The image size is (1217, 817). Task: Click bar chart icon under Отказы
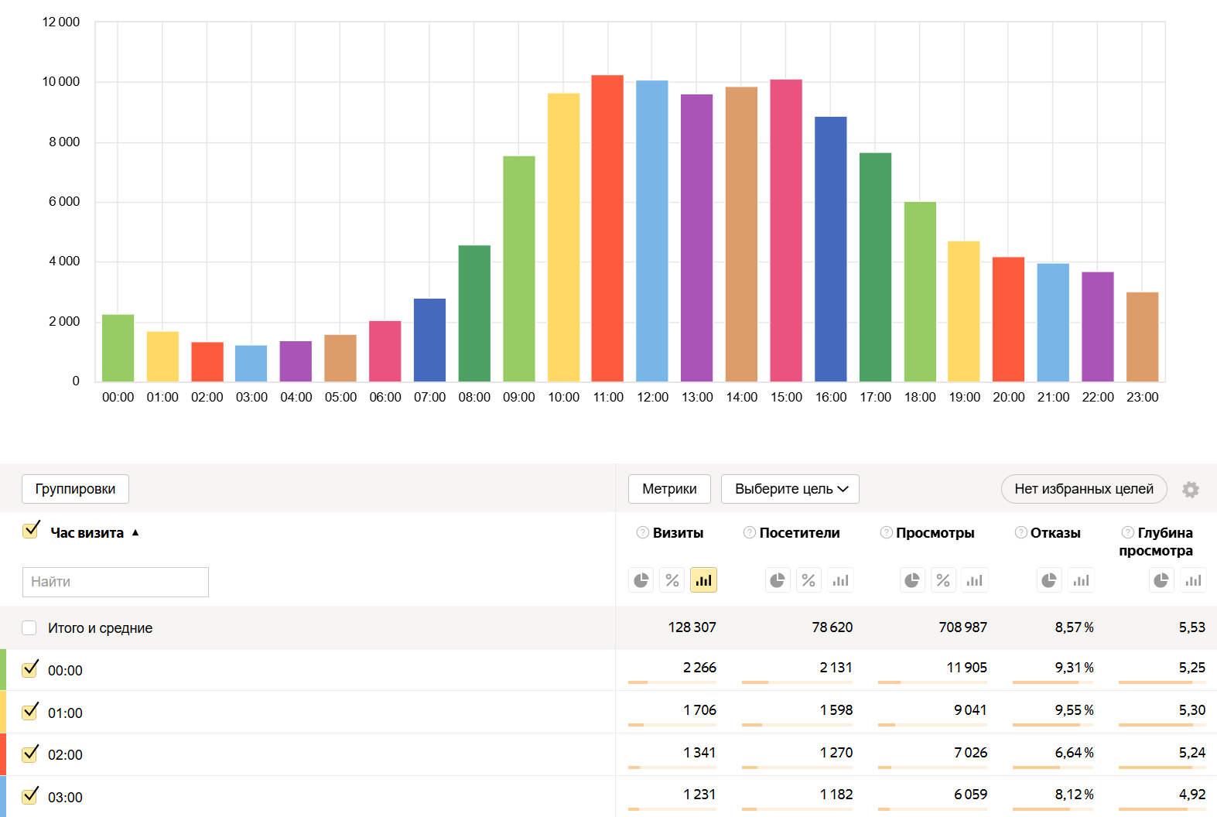pyautogui.click(x=1081, y=580)
